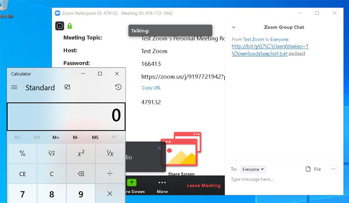Collapse the Zoom Group Chat chevron
Image resolution: width=349 pixels, height=203 pixels.
[234, 27]
